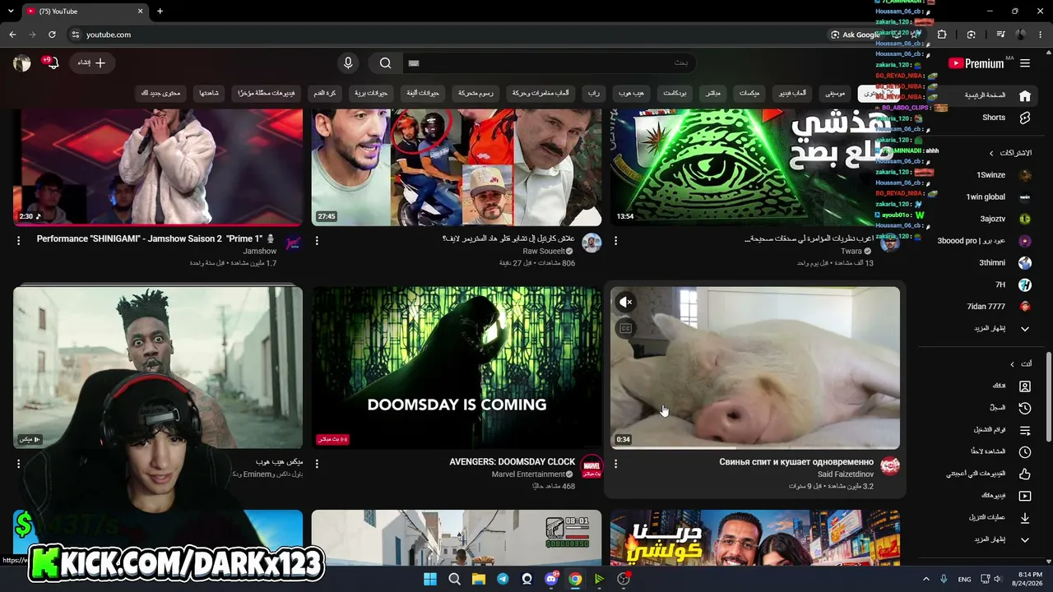Select the ألعاب فيديو filter chip
The width and height of the screenshot is (1053, 592).
coord(793,93)
